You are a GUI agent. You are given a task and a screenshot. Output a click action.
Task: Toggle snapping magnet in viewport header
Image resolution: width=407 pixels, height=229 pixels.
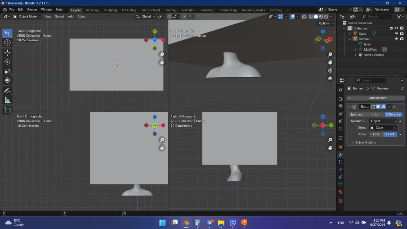click(x=169, y=17)
